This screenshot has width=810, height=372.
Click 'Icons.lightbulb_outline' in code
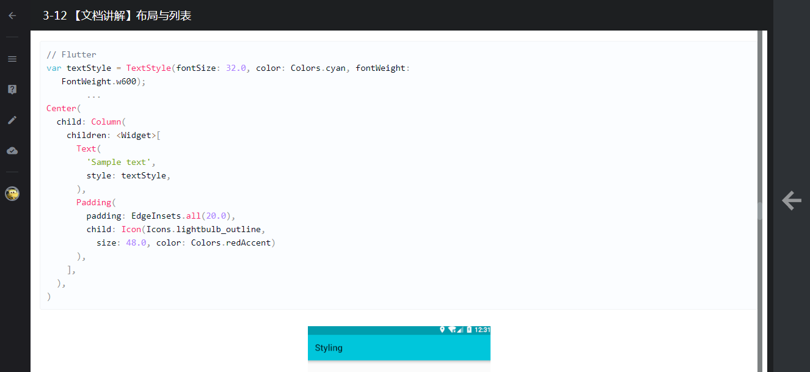coord(204,229)
